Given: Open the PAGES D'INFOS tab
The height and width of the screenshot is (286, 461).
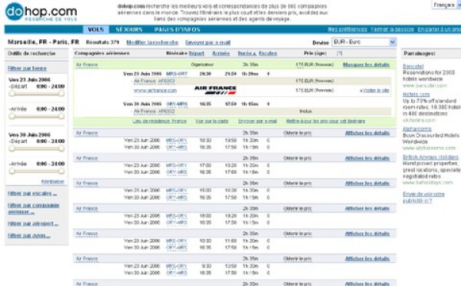Looking at the screenshot, I should [177, 29].
